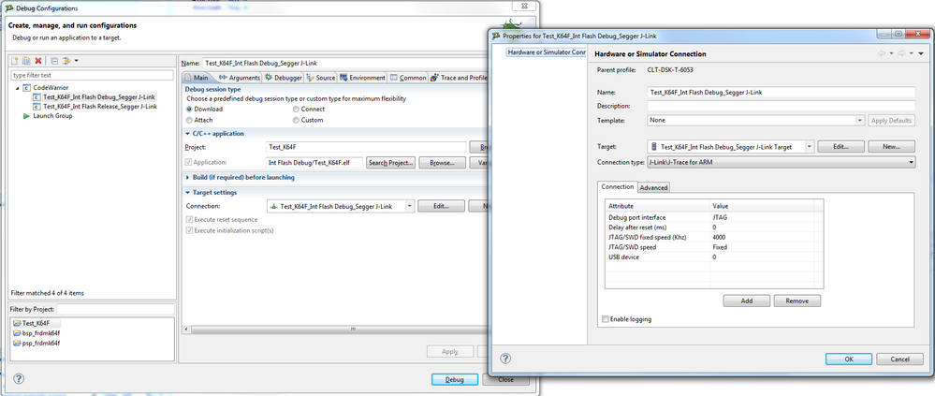The image size is (935, 396).
Task: Click the help icon in Debug Configurations
Action: 19,379
